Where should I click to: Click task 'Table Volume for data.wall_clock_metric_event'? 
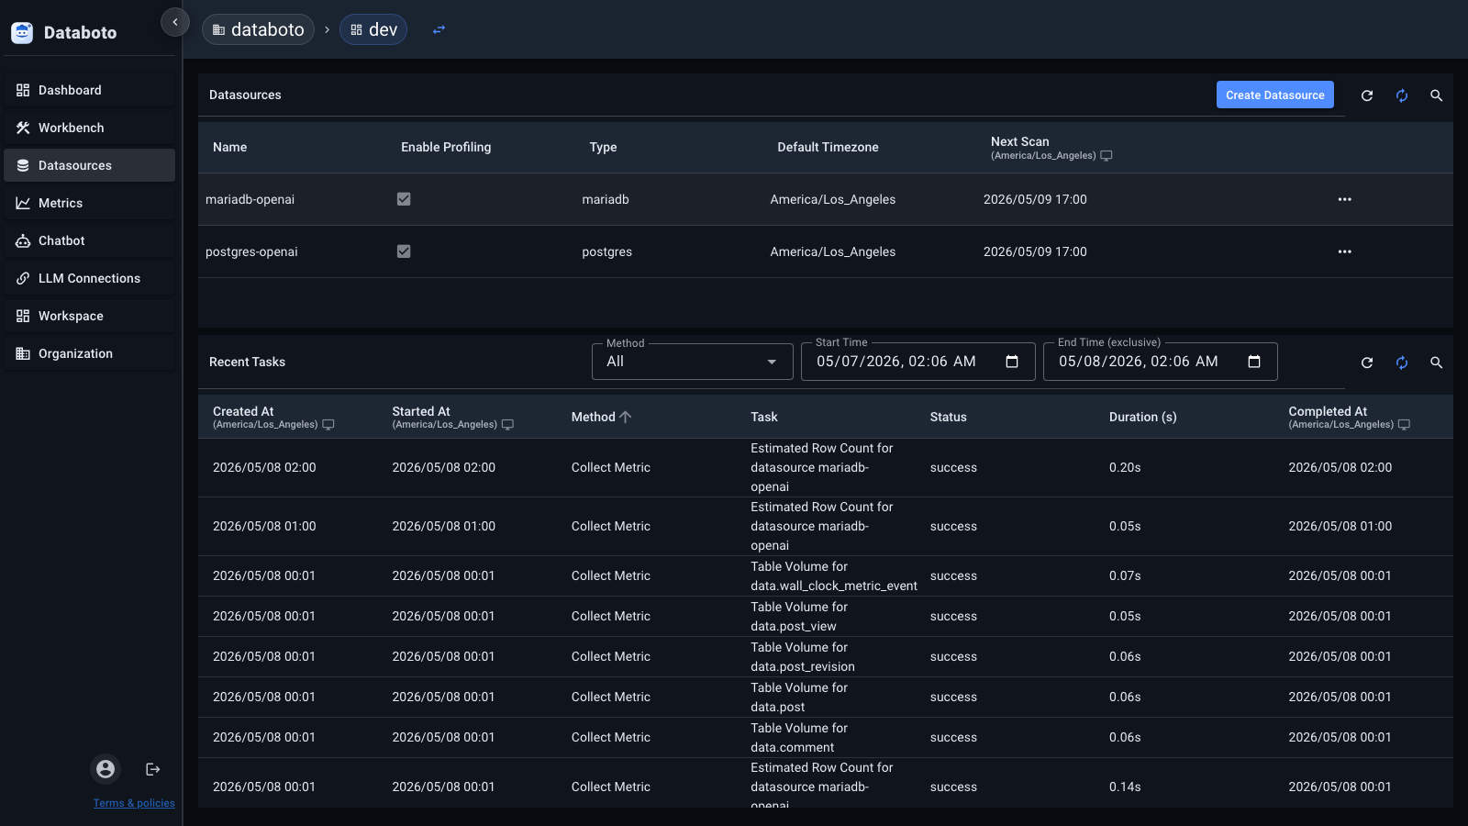834,576
